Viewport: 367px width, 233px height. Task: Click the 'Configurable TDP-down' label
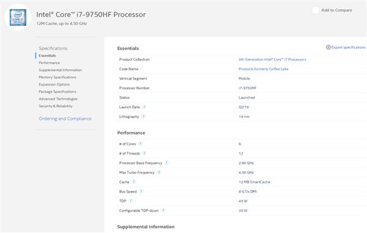[139, 211]
